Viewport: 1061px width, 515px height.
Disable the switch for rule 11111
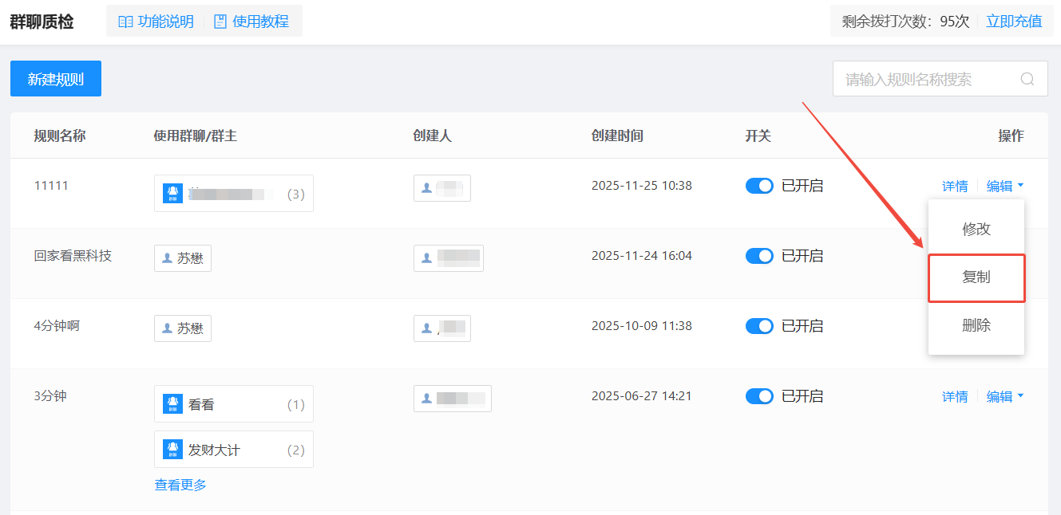[x=759, y=186]
